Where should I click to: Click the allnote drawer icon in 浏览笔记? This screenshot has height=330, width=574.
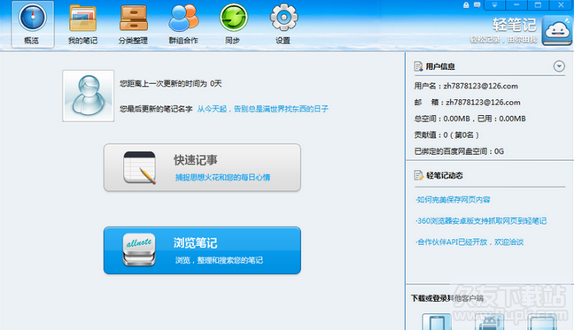pyautogui.click(x=139, y=249)
